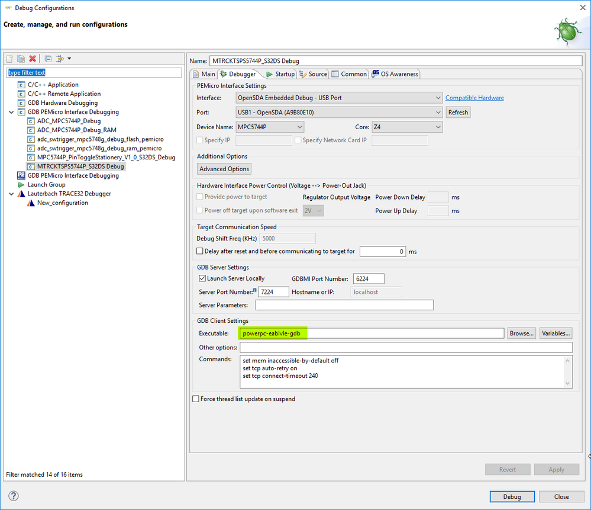Open the Interface dropdown
Image resolution: width=591 pixels, height=510 pixels.
point(339,98)
